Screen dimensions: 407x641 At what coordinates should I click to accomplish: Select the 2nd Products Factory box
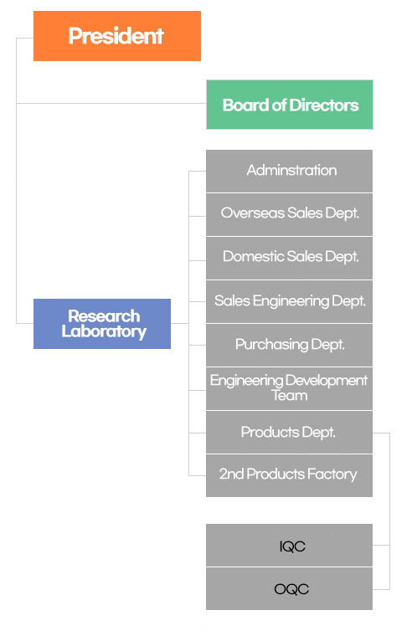289,476
